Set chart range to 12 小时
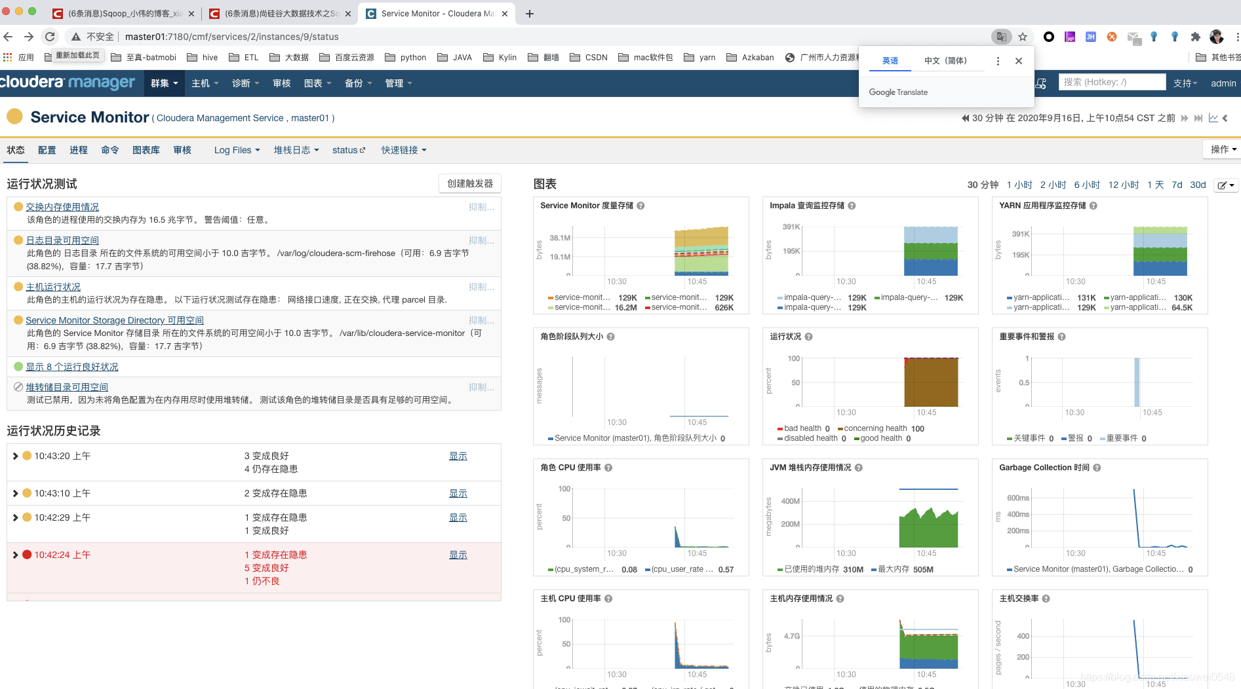 1124,185
